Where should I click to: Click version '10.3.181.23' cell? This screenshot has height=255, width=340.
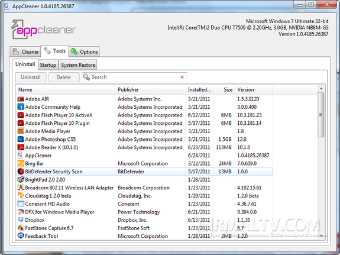pos(250,115)
